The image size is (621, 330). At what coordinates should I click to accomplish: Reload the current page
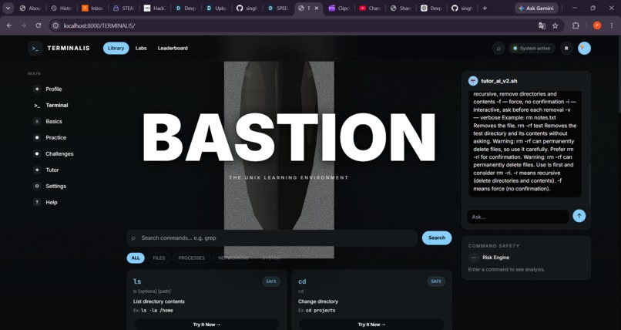[38, 25]
